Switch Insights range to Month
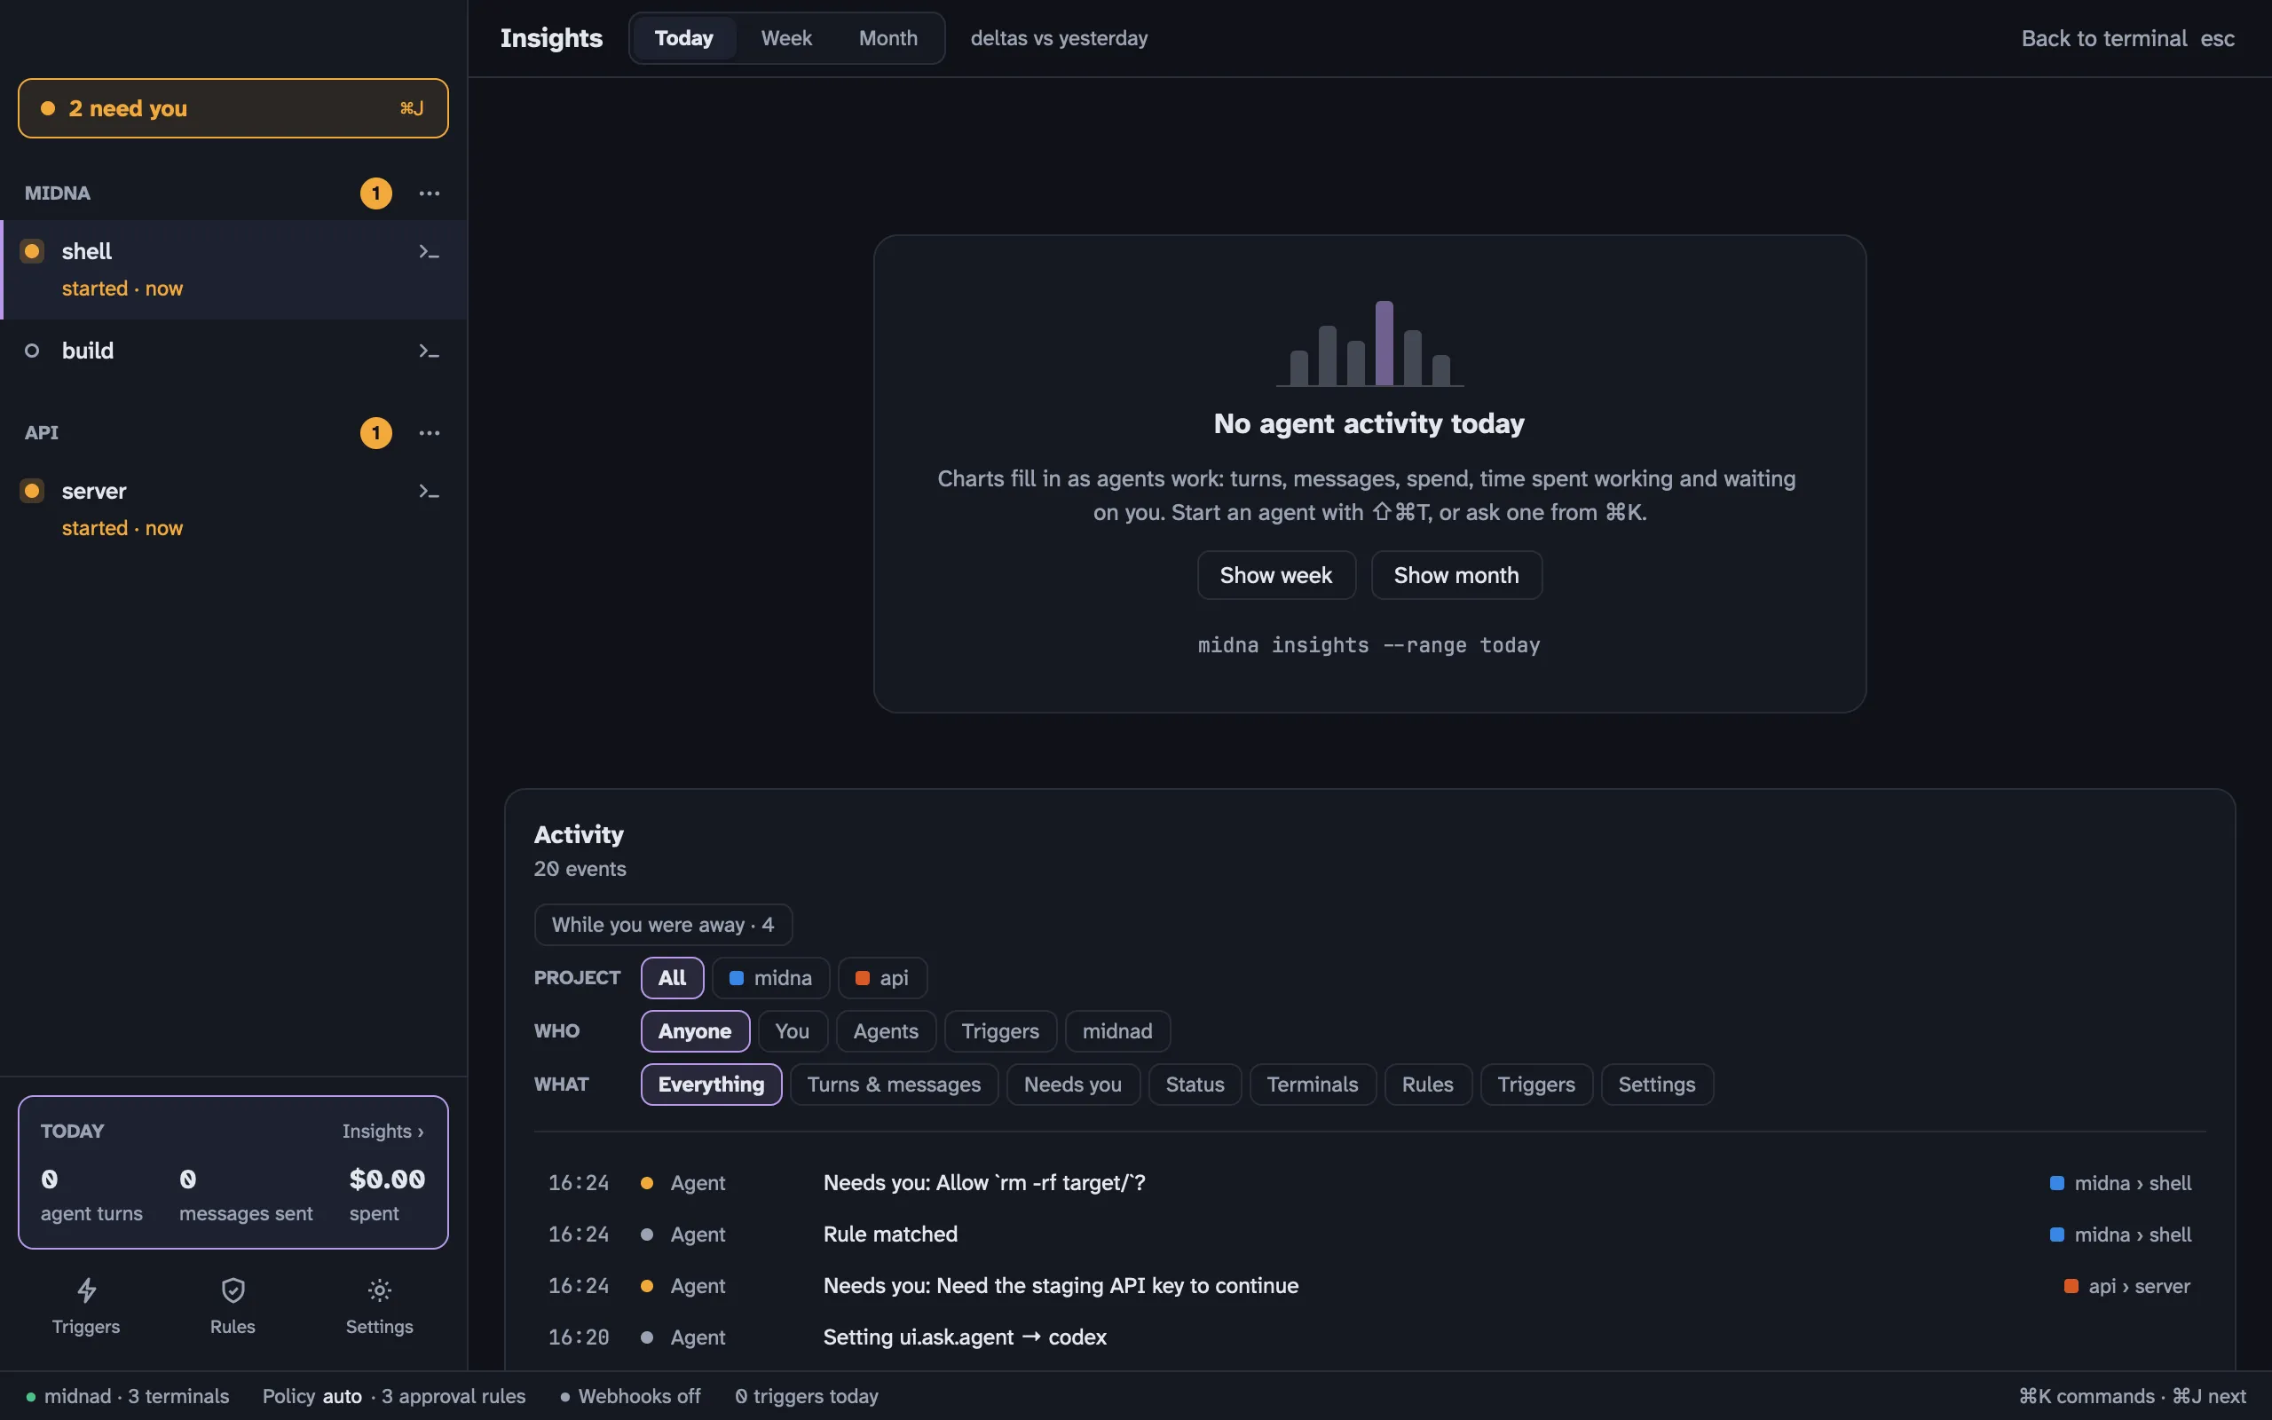Screen dimensions: 2272x1420 (x=888, y=38)
